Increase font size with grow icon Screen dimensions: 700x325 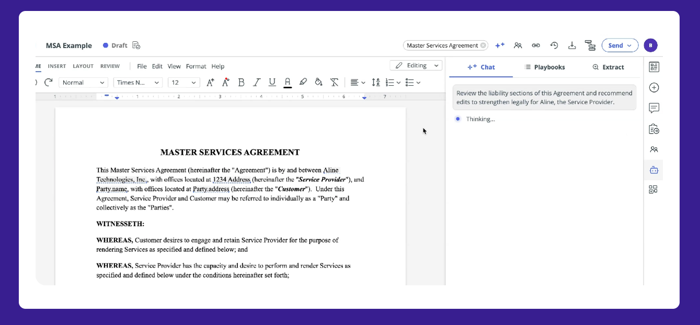pos(210,82)
